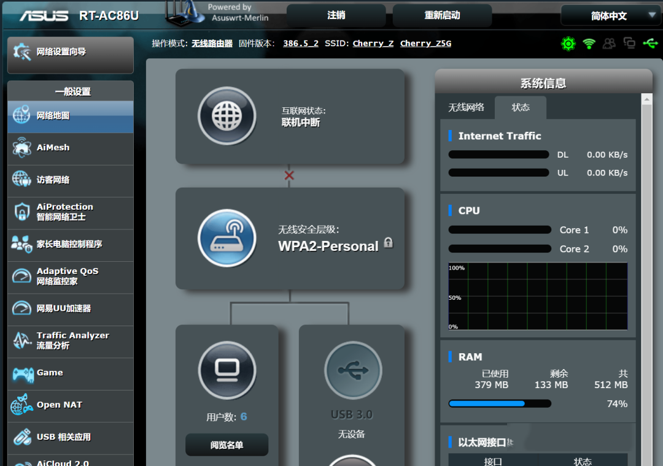This screenshot has width=663, height=466.
Task: Click the 注销 logout button
Action: pos(336,15)
